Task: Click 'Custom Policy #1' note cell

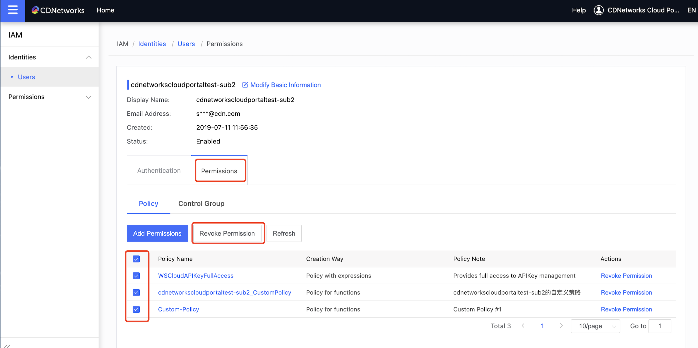Action: pos(477,309)
